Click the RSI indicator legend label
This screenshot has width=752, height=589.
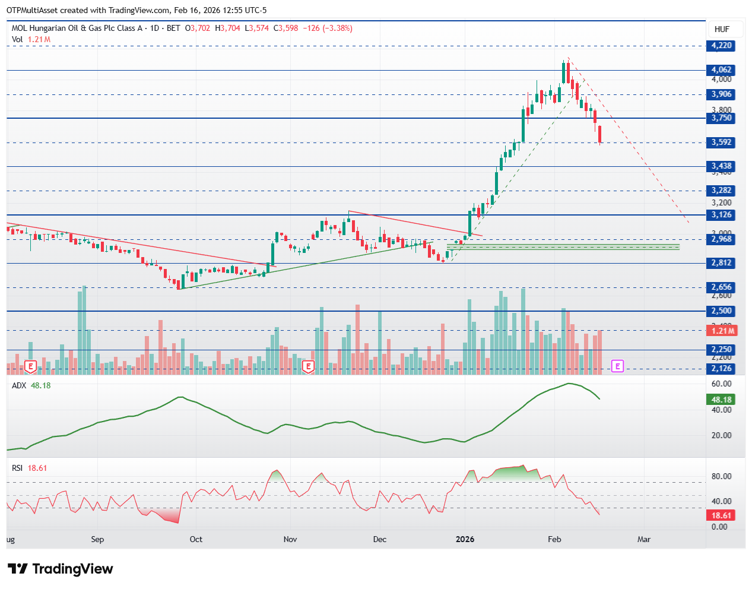[17, 468]
